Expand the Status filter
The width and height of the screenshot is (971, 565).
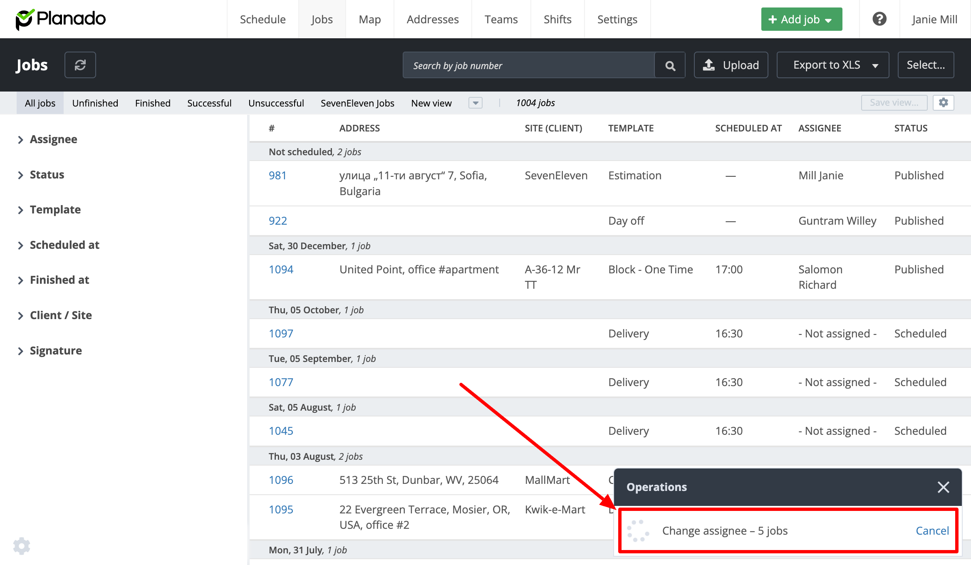47,175
